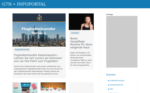Click the bullet icon beside Flughafentransfer in Rubriken

[x=108, y=81]
